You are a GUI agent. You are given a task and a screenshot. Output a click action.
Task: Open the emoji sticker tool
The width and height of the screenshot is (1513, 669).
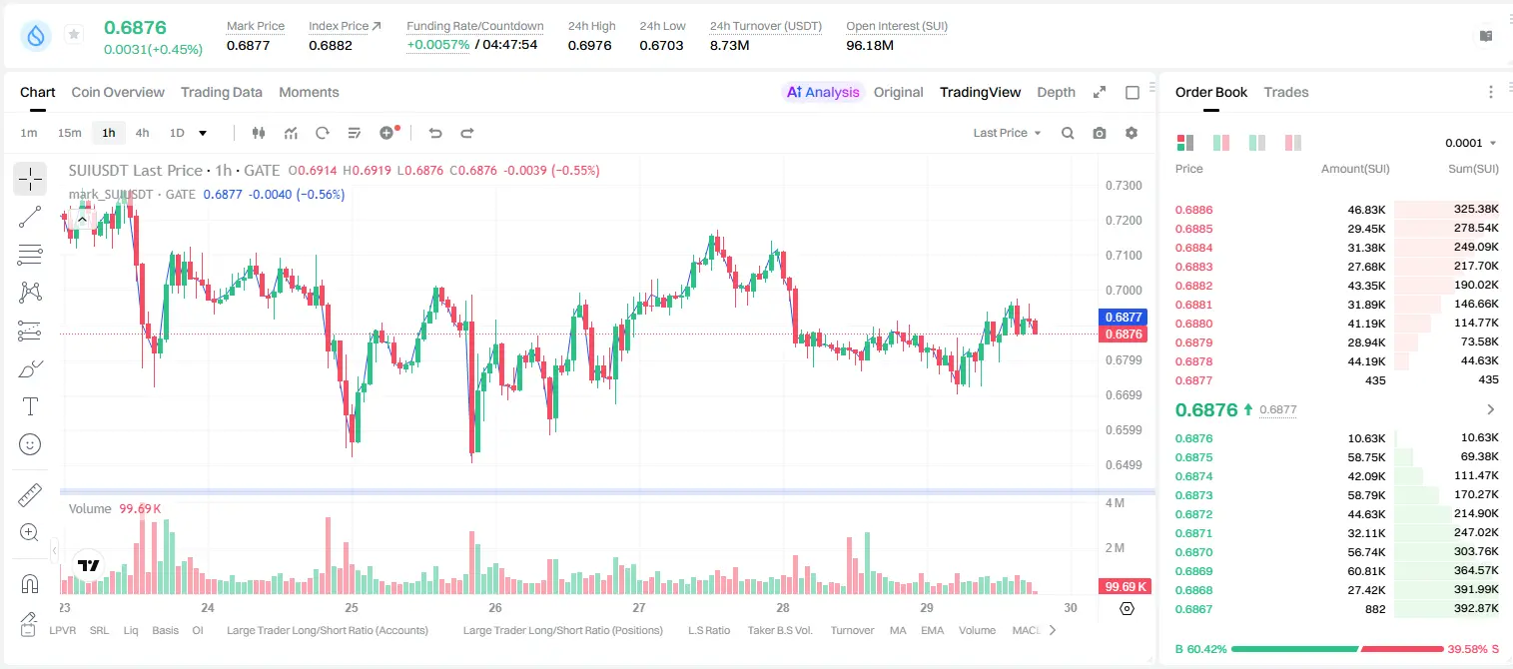coord(30,444)
